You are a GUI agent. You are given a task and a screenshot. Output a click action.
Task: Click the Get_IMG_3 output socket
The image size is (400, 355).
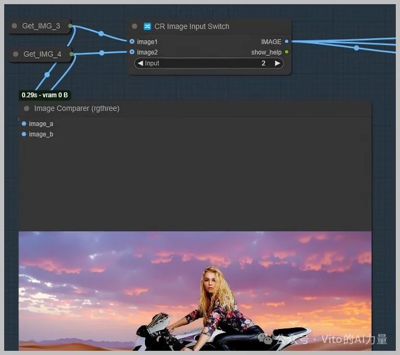(x=70, y=26)
